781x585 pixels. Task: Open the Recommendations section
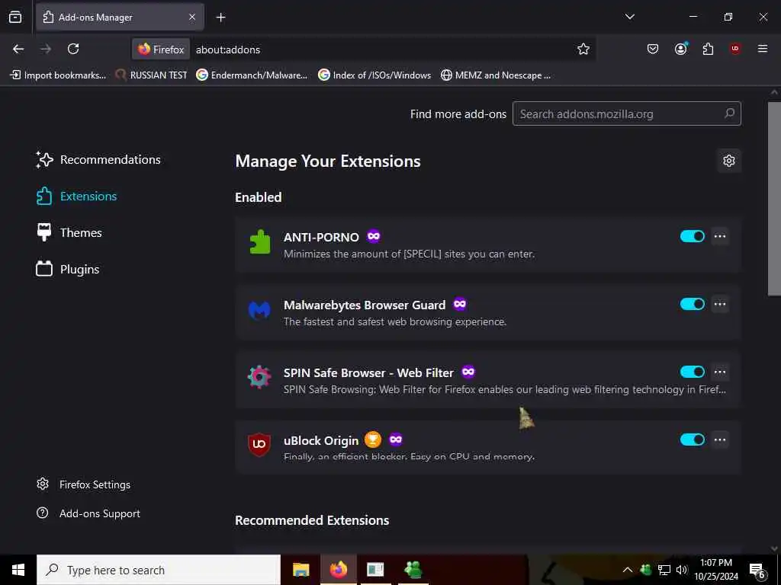[98, 160]
